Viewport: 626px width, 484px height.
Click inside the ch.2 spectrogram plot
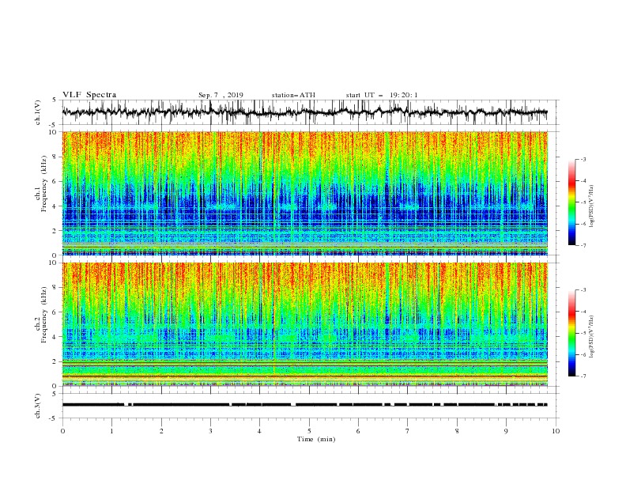coord(304,324)
